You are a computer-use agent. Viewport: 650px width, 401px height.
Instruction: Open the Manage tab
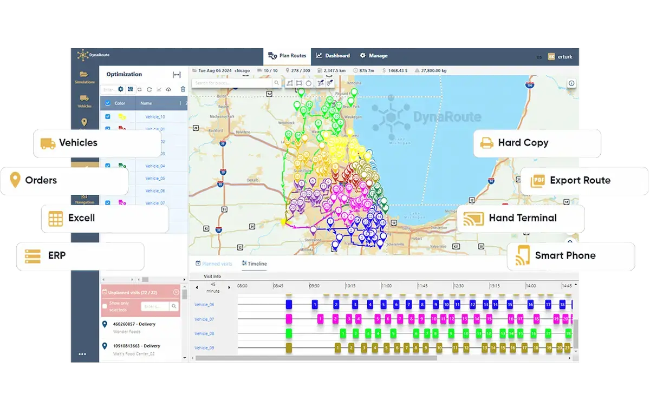374,56
